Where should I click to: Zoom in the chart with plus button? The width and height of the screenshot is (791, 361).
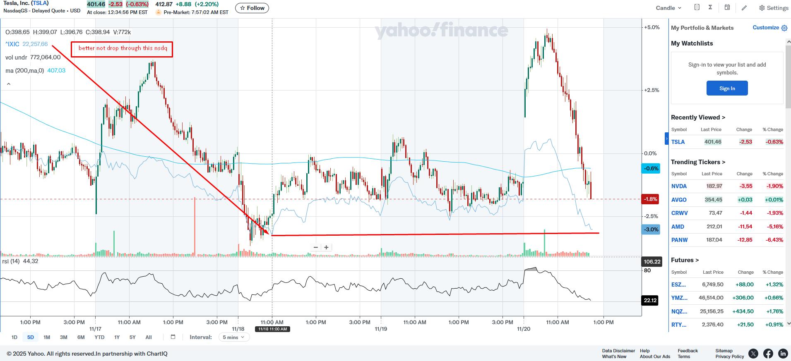coord(327,247)
